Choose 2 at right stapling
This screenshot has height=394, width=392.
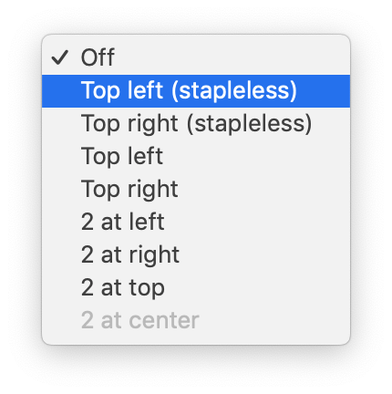pyautogui.click(x=196, y=255)
